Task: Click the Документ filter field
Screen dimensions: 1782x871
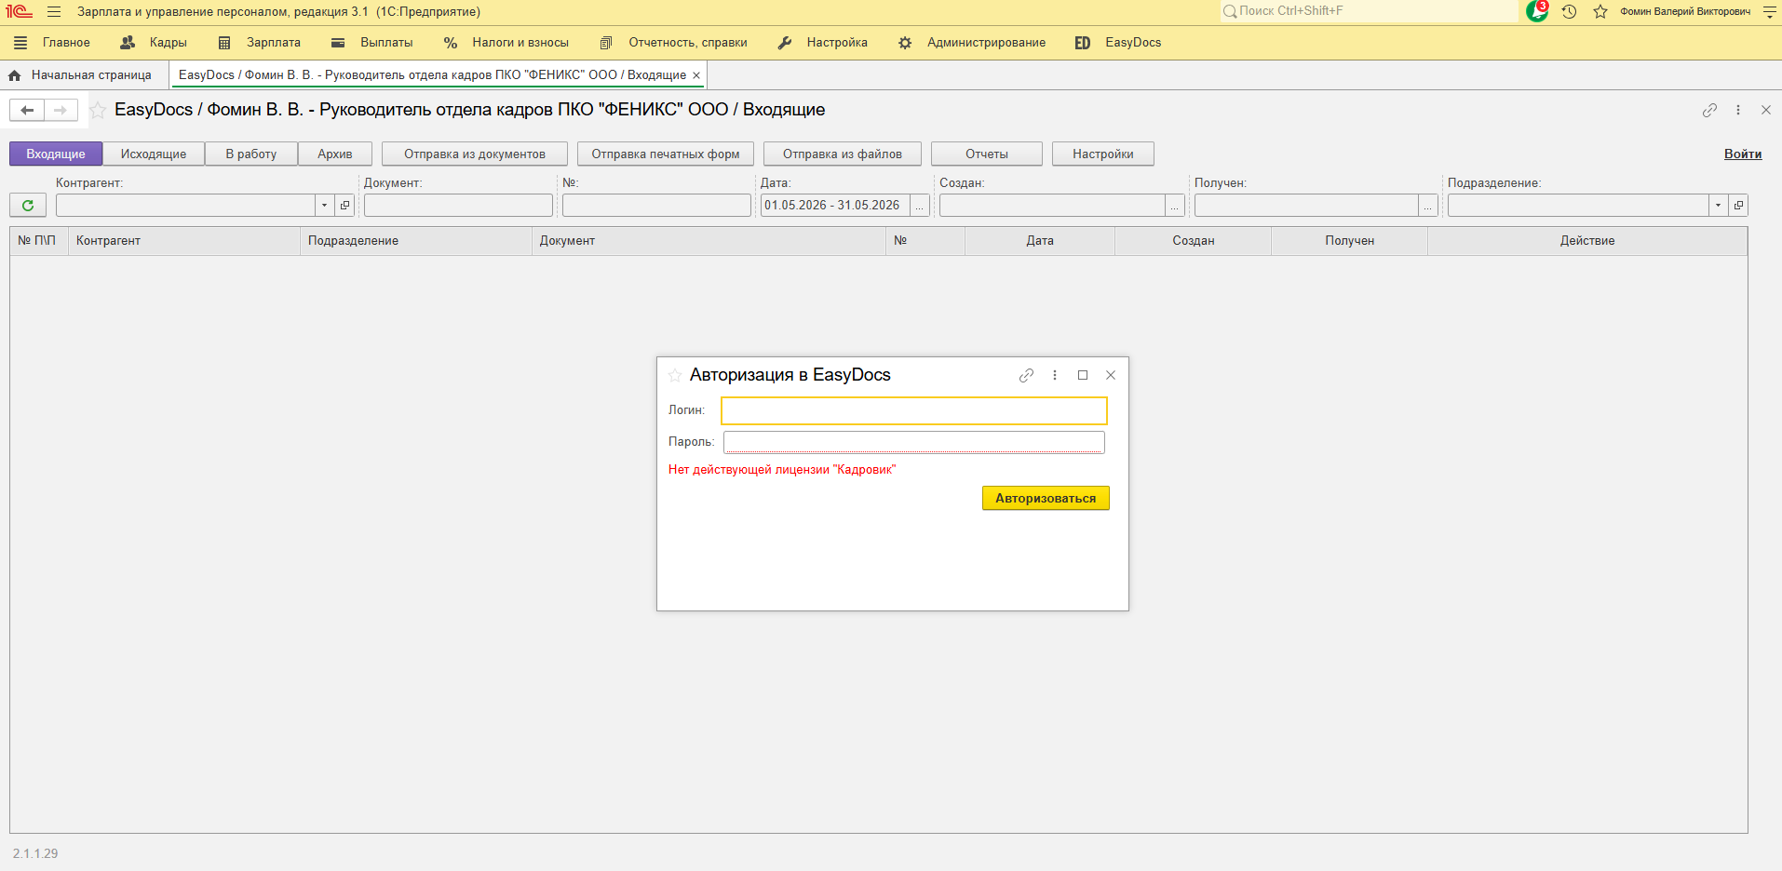Action: tap(458, 205)
